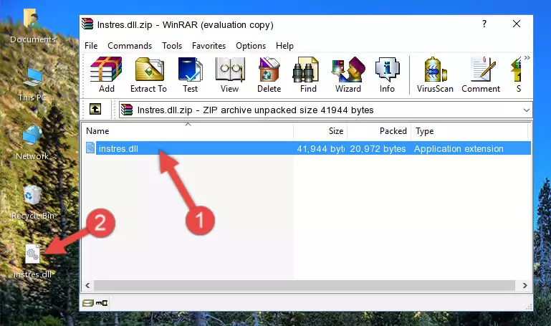Launch the Wizard tool
This screenshot has width=551, height=326.
tap(348, 75)
